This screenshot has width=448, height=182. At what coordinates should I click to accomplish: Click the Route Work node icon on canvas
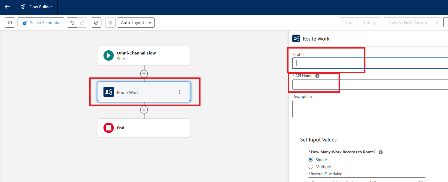pos(109,92)
